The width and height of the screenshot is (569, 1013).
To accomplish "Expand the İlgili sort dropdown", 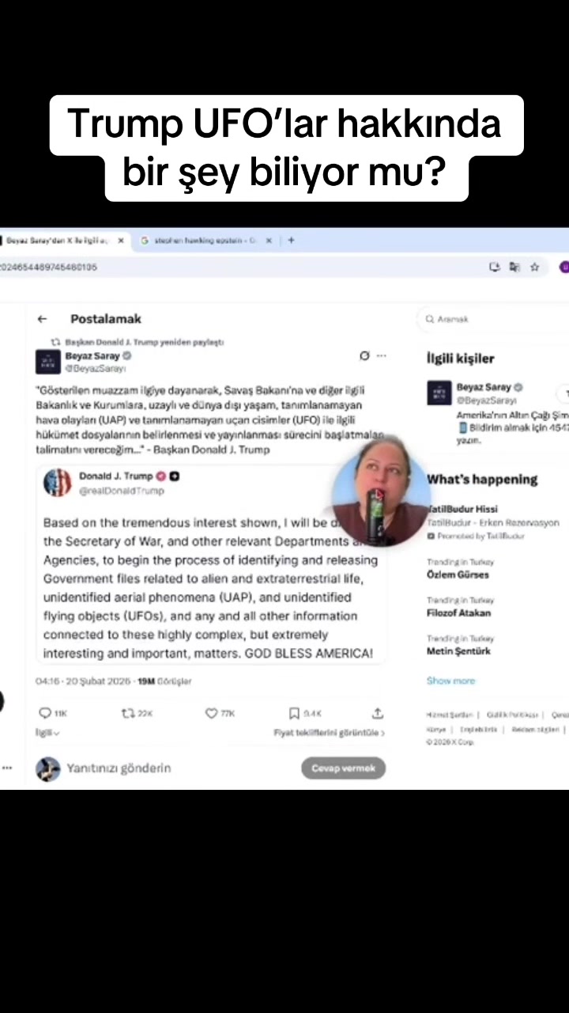I will pyautogui.click(x=47, y=733).
